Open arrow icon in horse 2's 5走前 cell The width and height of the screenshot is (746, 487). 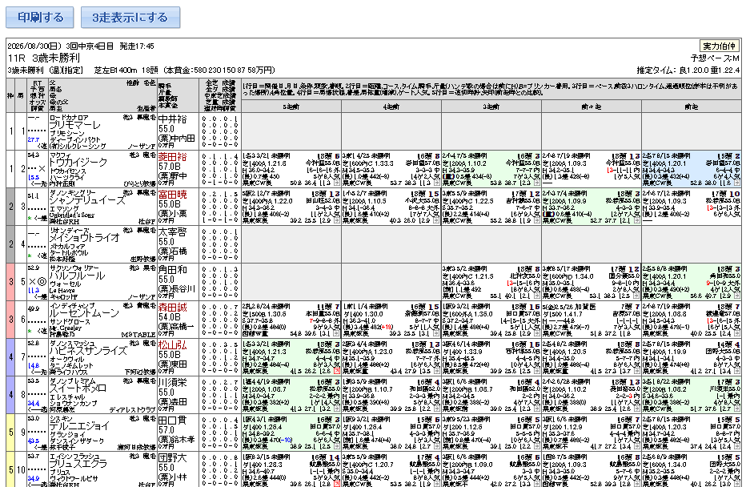(337, 183)
